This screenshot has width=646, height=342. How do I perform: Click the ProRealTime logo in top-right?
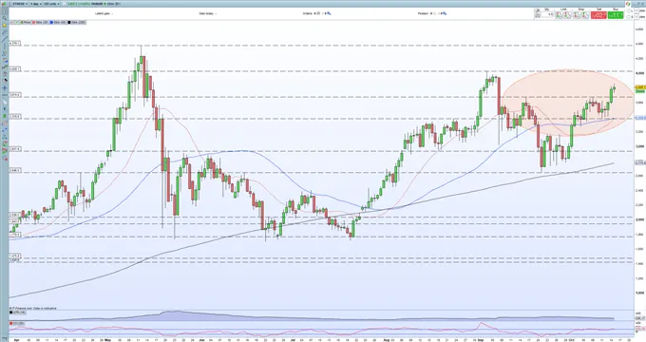628,4
